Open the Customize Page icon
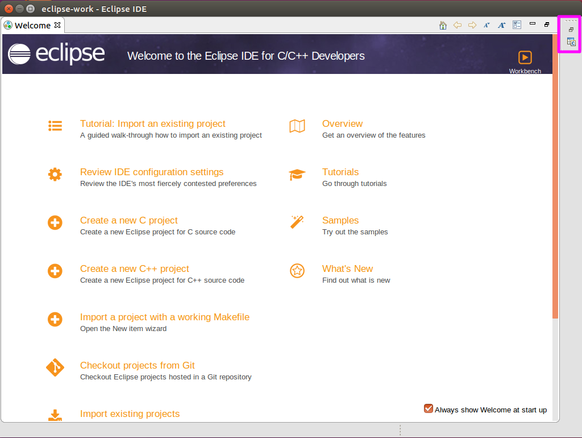This screenshot has width=582, height=438. [x=517, y=25]
